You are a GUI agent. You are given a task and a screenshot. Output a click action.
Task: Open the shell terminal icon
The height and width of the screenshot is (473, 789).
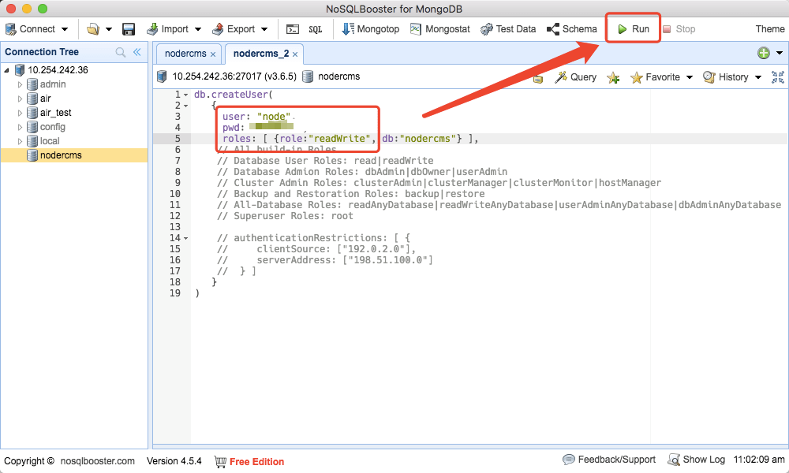293,29
